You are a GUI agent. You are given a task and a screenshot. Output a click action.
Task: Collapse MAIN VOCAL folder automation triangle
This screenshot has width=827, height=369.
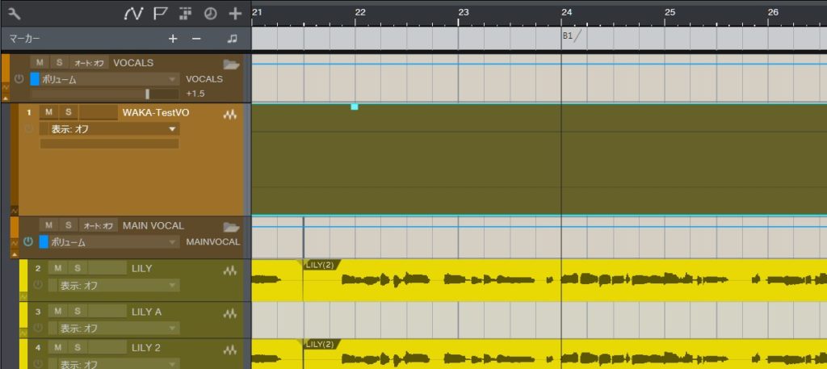(x=15, y=254)
